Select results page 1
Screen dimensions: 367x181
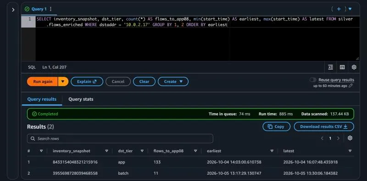330,138
